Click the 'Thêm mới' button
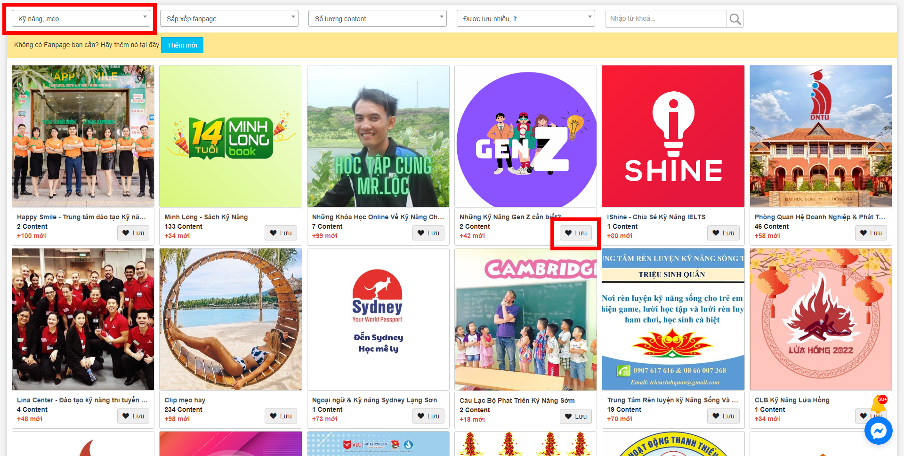 coord(182,45)
